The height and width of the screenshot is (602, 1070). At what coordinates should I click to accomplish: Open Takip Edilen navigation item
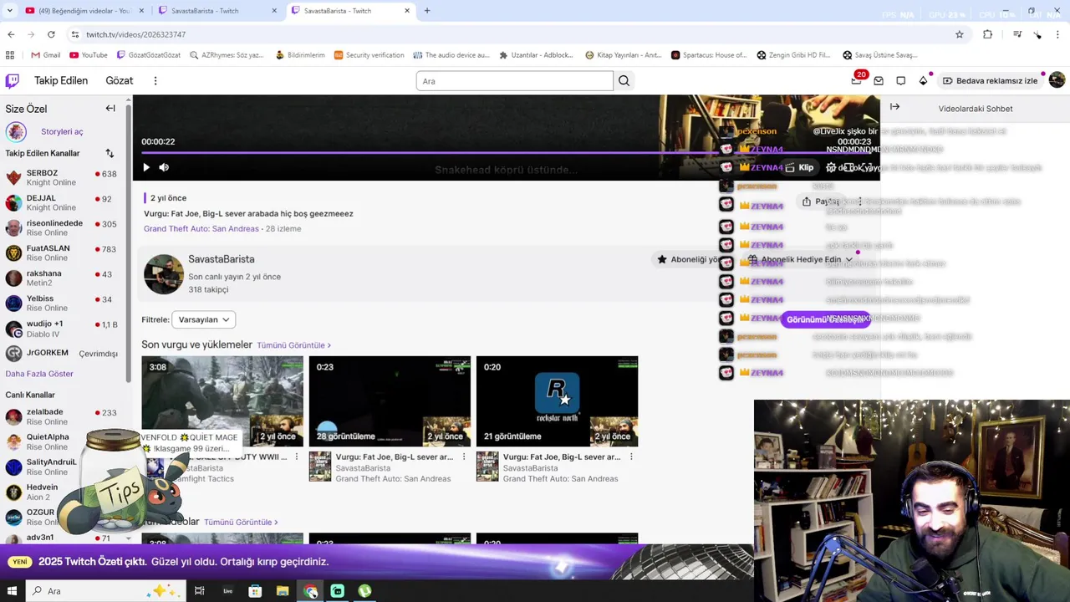pos(61,80)
